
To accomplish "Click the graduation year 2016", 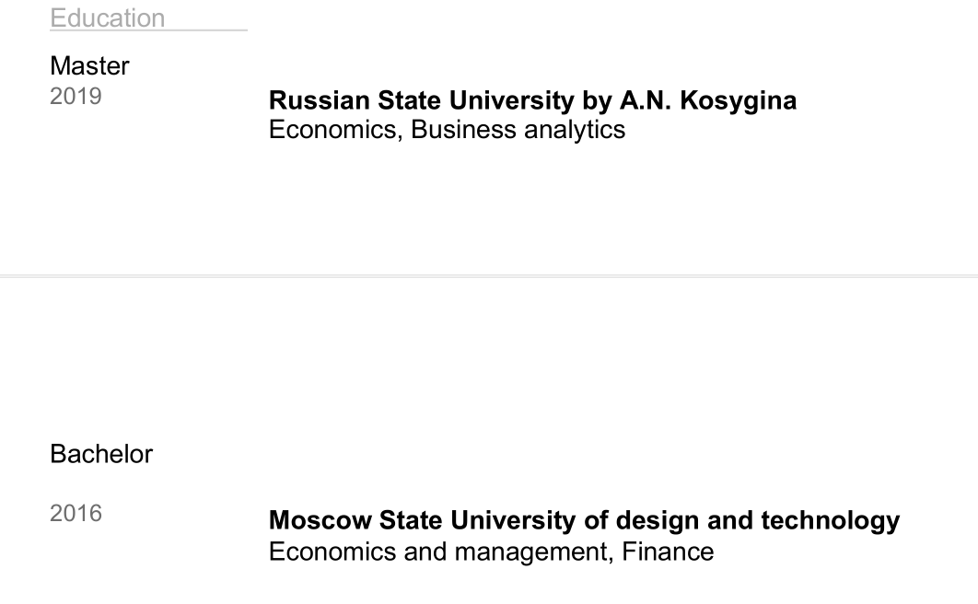I will 76,513.
